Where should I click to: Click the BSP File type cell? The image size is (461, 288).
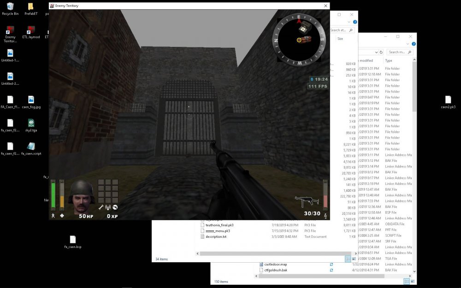pyautogui.click(x=391, y=212)
